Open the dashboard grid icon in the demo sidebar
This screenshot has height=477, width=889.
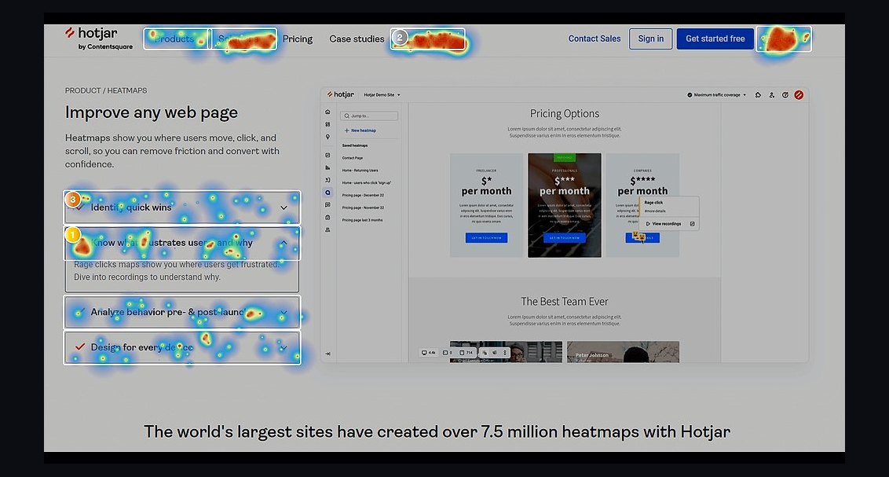327,124
